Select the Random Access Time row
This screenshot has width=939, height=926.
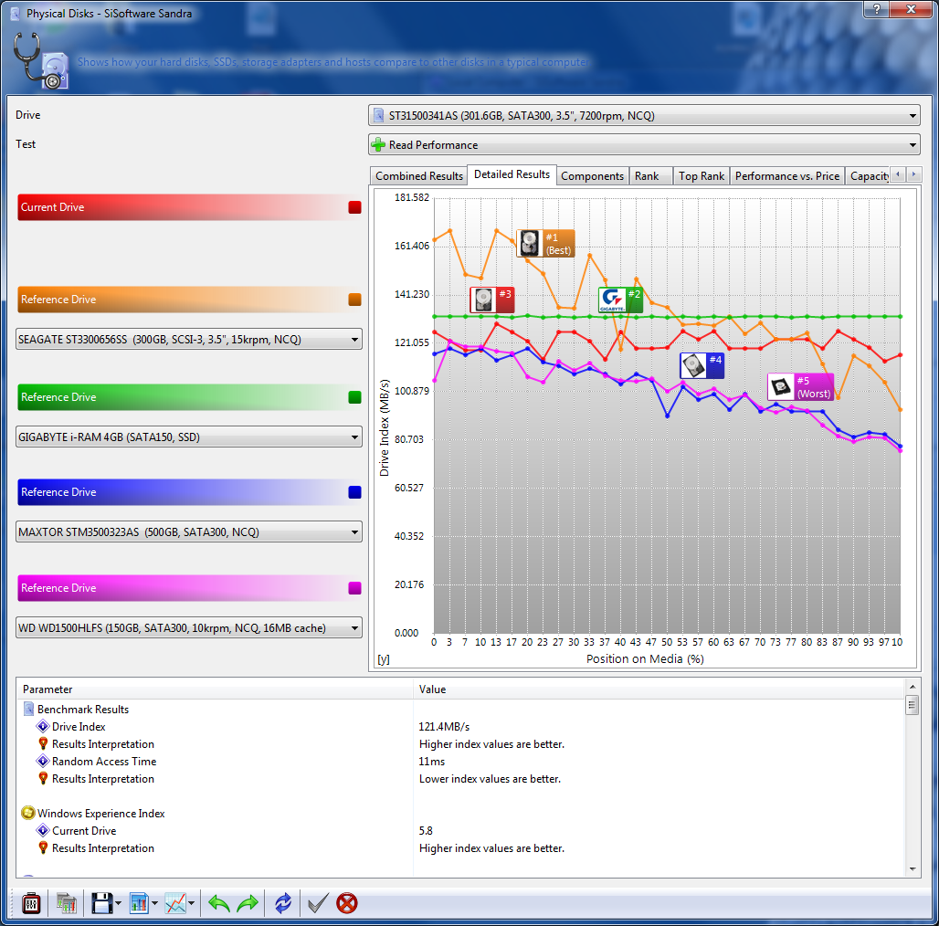click(460, 762)
